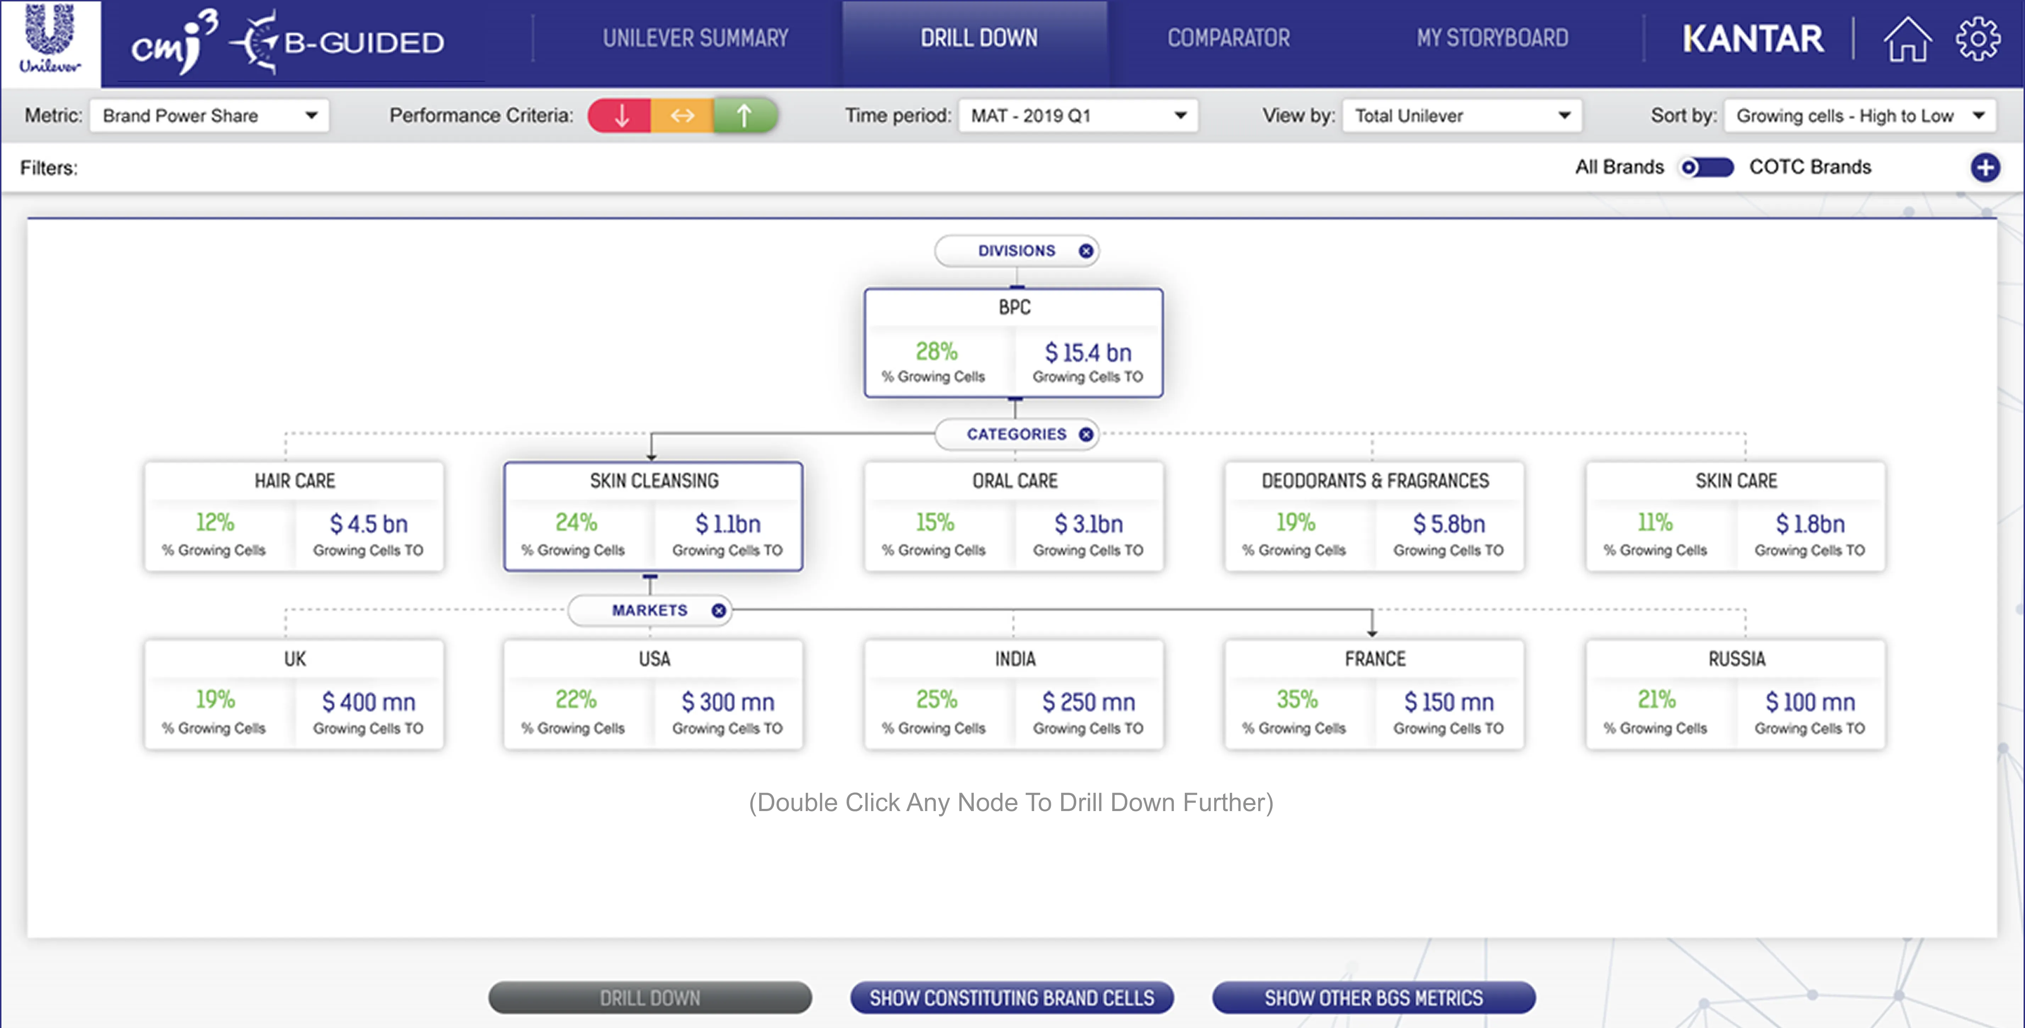Click Show Constituting Brand Cells button
The width and height of the screenshot is (2025, 1028).
point(1012,998)
